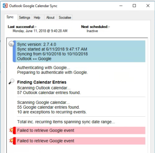Screen dimensions: 155x153
Task: Click 'Monday, June 11, 2018 @ 9:40:28 AM'
Action: point(40,31)
